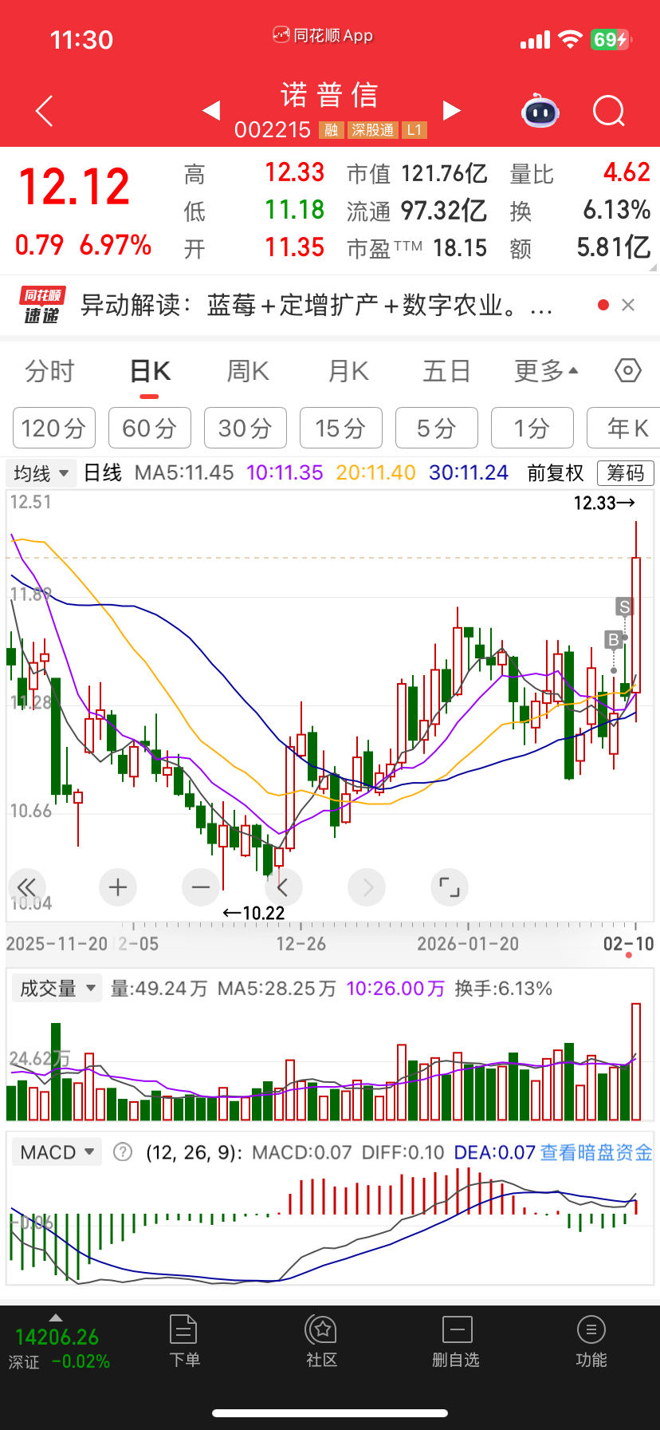Image resolution: width=660 pixels, height=1430 pixels.
Task: Tap the 10.22 low price label
Action: tap(253, 913)
